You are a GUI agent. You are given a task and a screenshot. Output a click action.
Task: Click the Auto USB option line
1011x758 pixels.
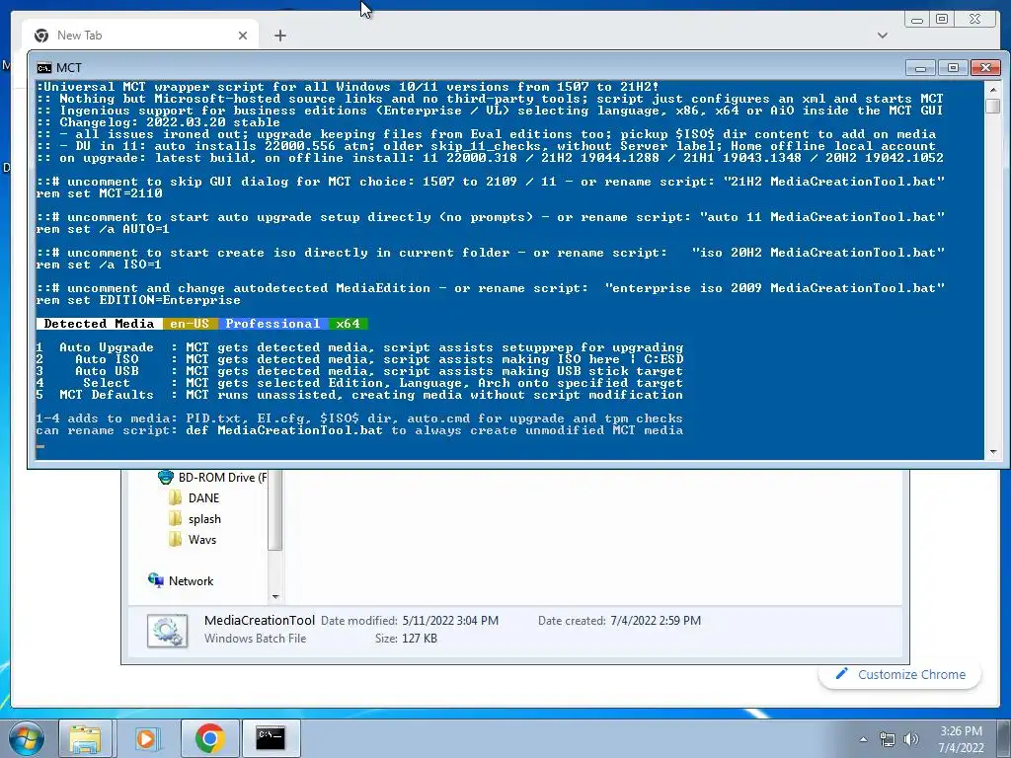359,371
